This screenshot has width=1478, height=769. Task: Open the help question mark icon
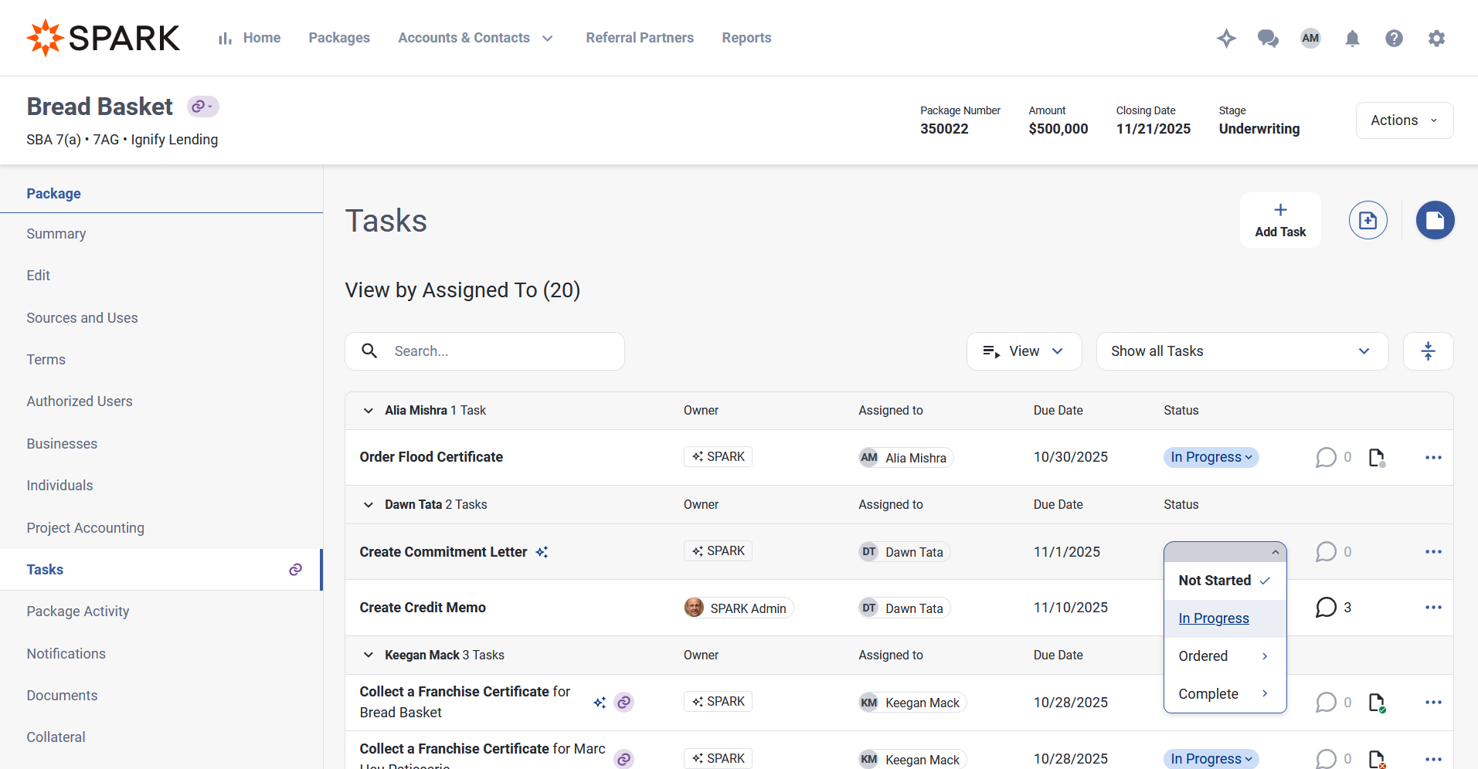pyautogui.click(x=1394, y=38)
